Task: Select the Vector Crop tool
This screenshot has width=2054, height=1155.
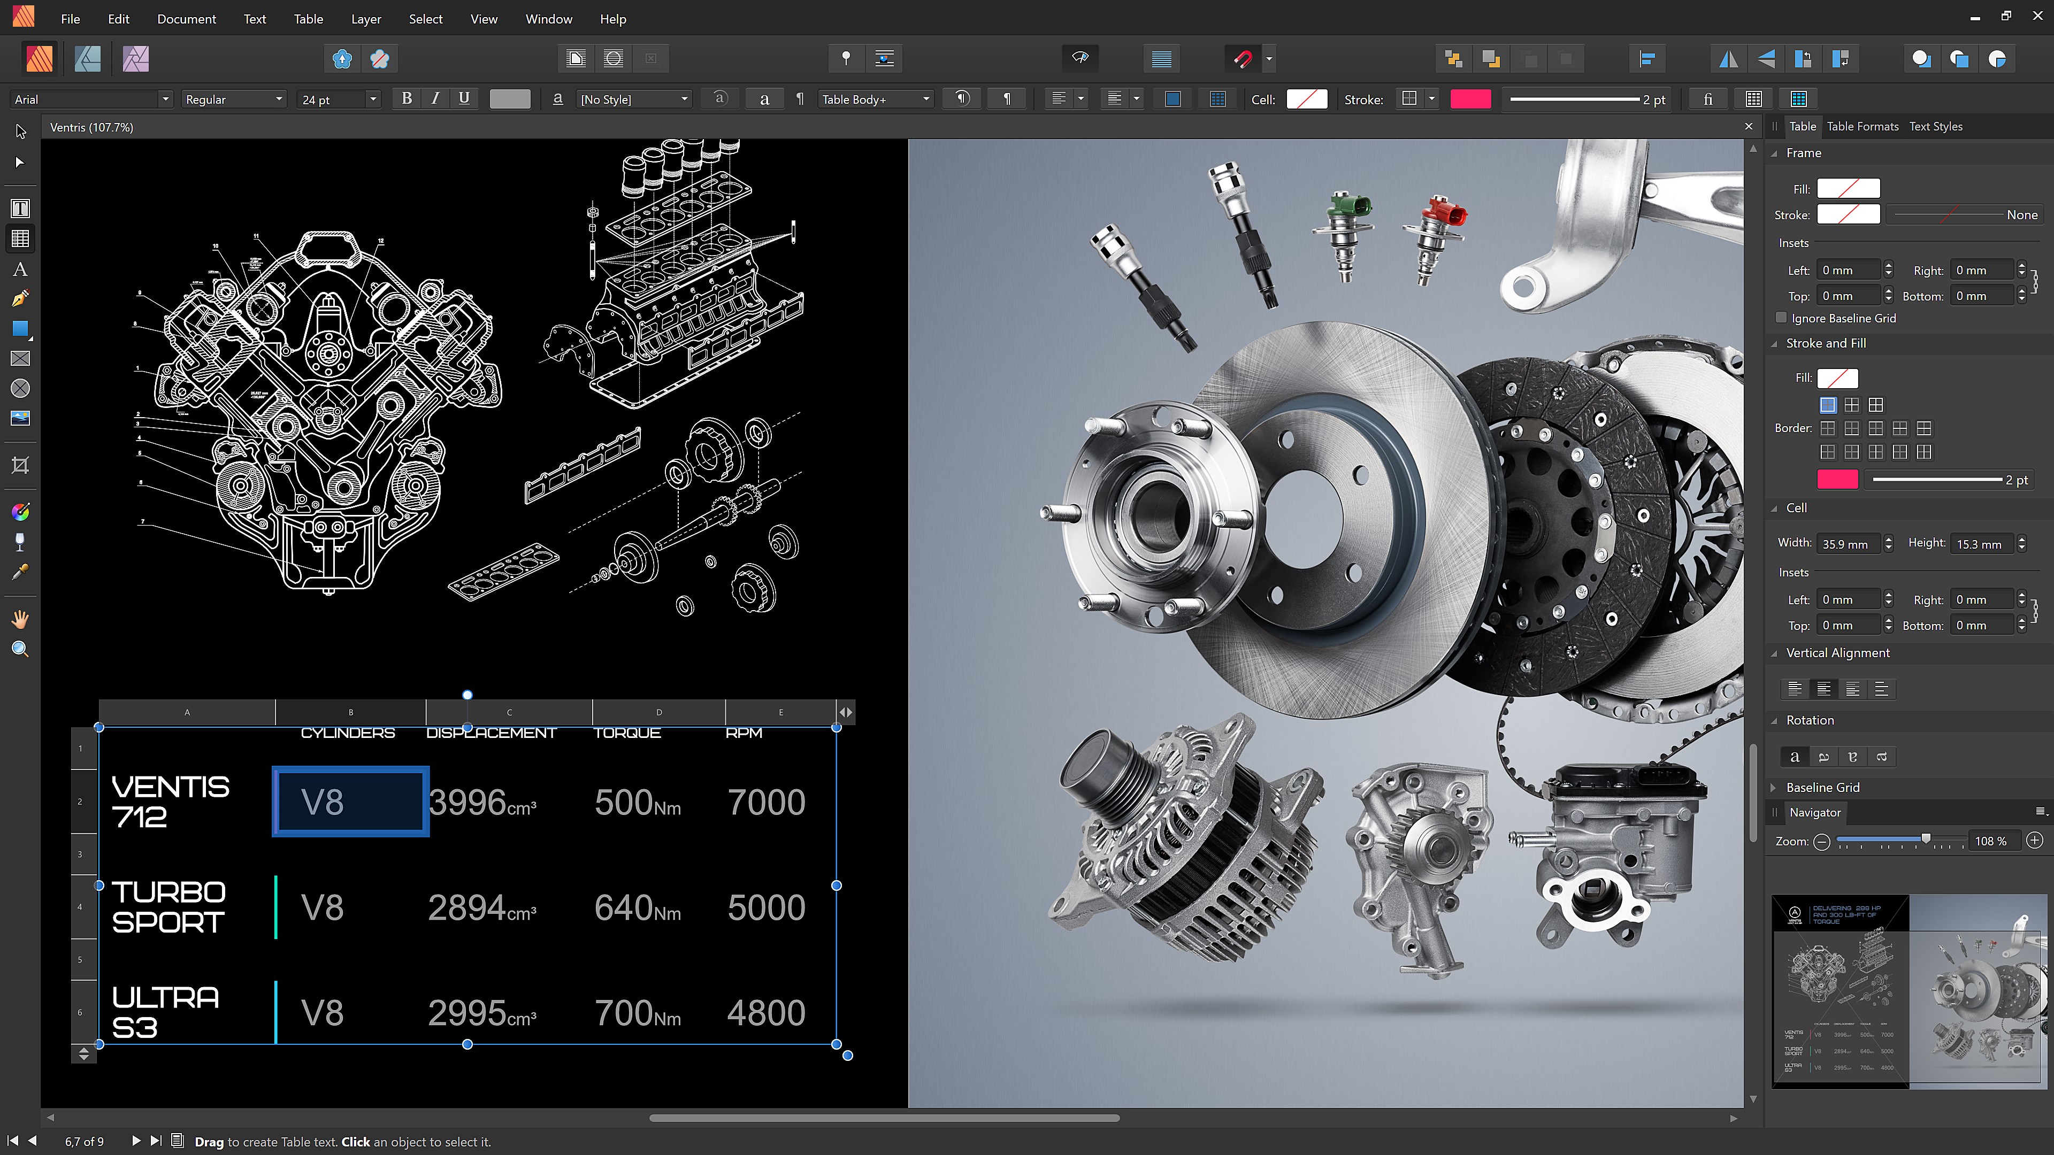Action: tap(20, 465)
